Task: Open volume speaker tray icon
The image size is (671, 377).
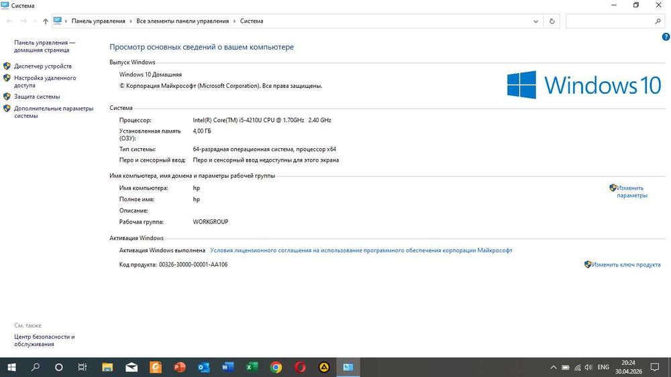Action: coord(588,367)
